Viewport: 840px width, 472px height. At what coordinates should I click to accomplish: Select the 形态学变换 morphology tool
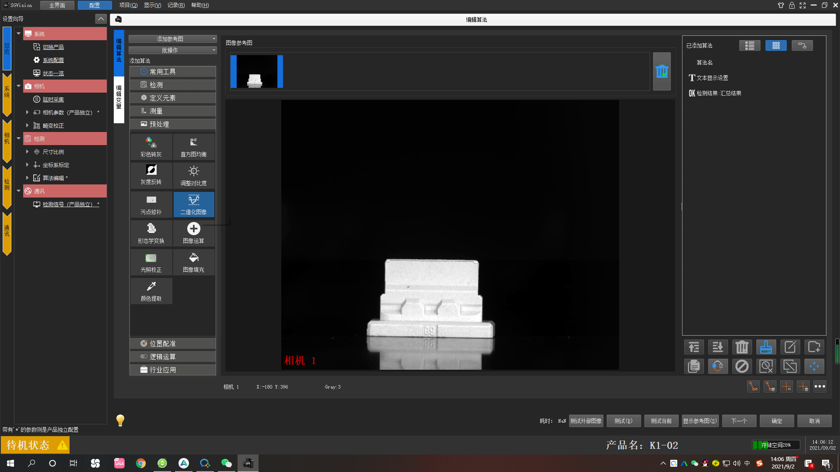click(151, 233)
